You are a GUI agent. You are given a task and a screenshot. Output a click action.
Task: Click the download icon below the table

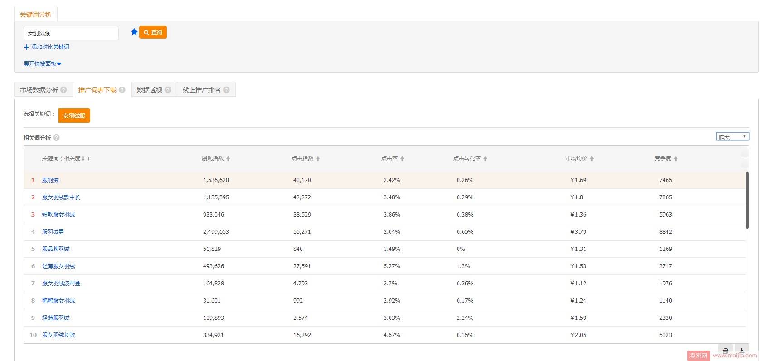click(x=741, y=351)
